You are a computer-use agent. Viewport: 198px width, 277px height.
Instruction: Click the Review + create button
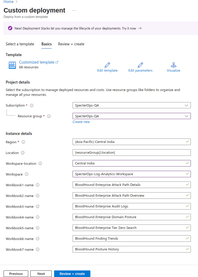(72, 273)
